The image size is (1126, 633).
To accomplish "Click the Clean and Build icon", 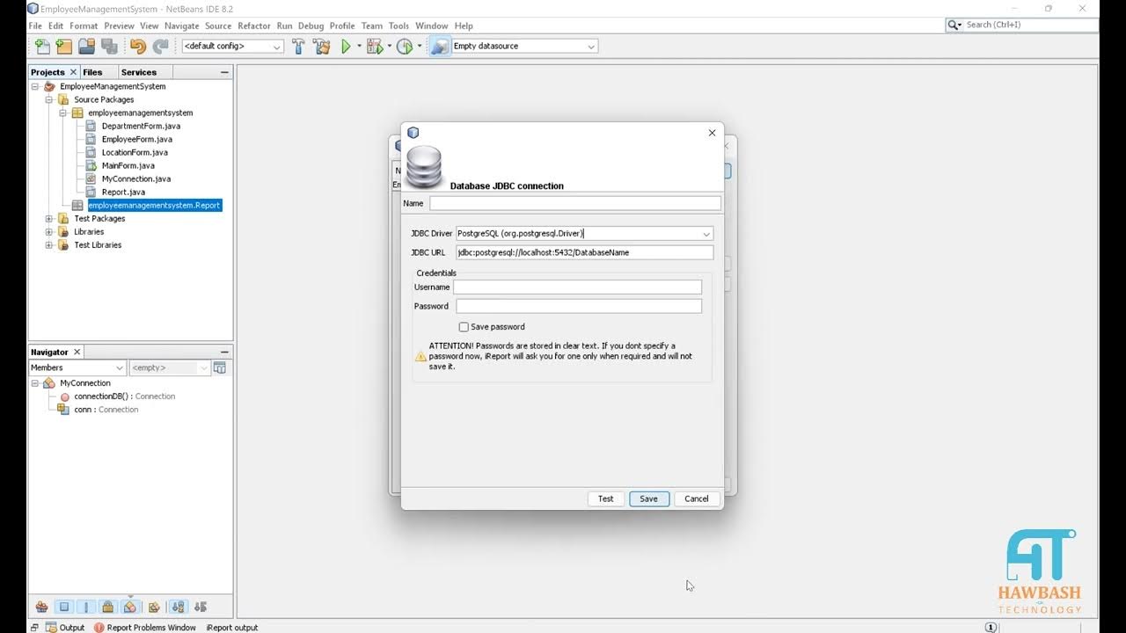I will [321, 47].
